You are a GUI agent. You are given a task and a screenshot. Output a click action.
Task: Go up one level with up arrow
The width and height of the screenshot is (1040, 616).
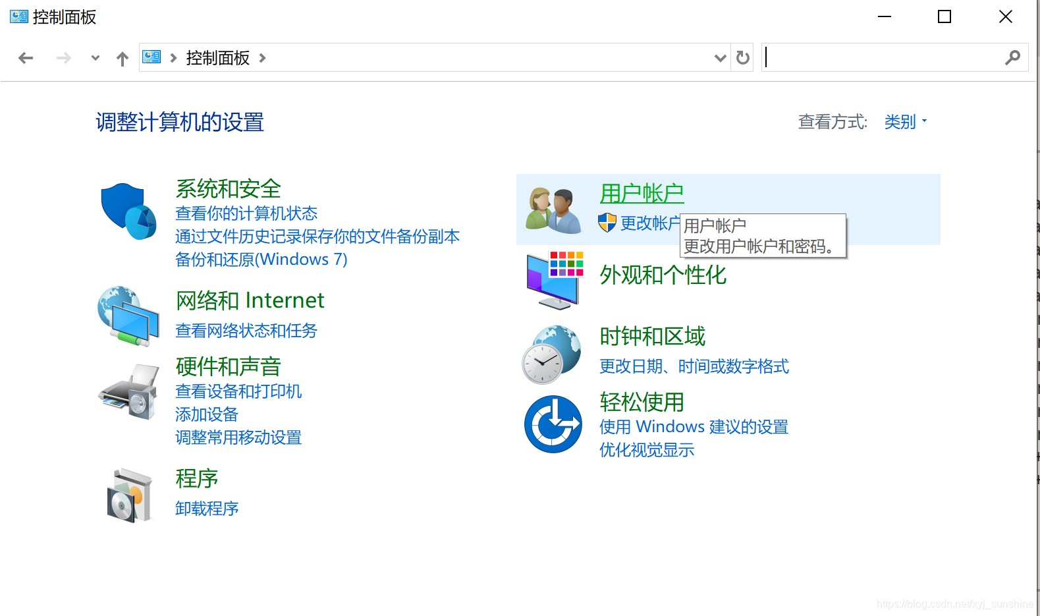point(123,59)
